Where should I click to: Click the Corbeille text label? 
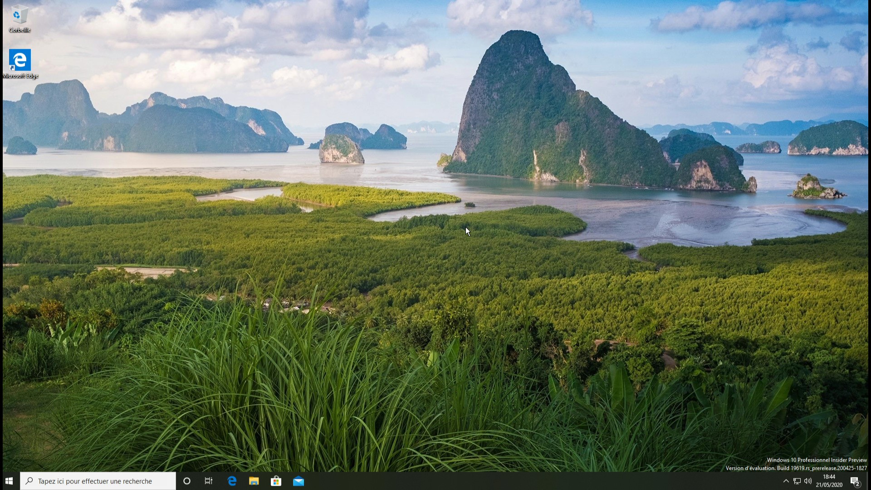click(x=20, y=30)
